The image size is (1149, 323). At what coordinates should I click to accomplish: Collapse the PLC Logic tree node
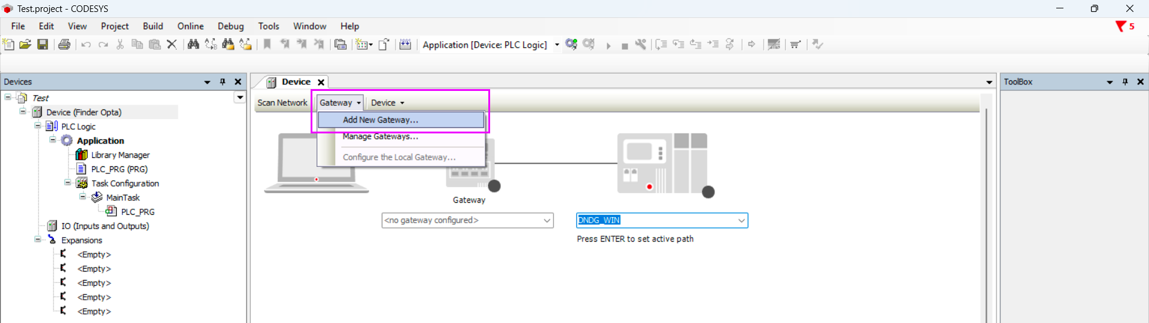click(x=38, y=126)
